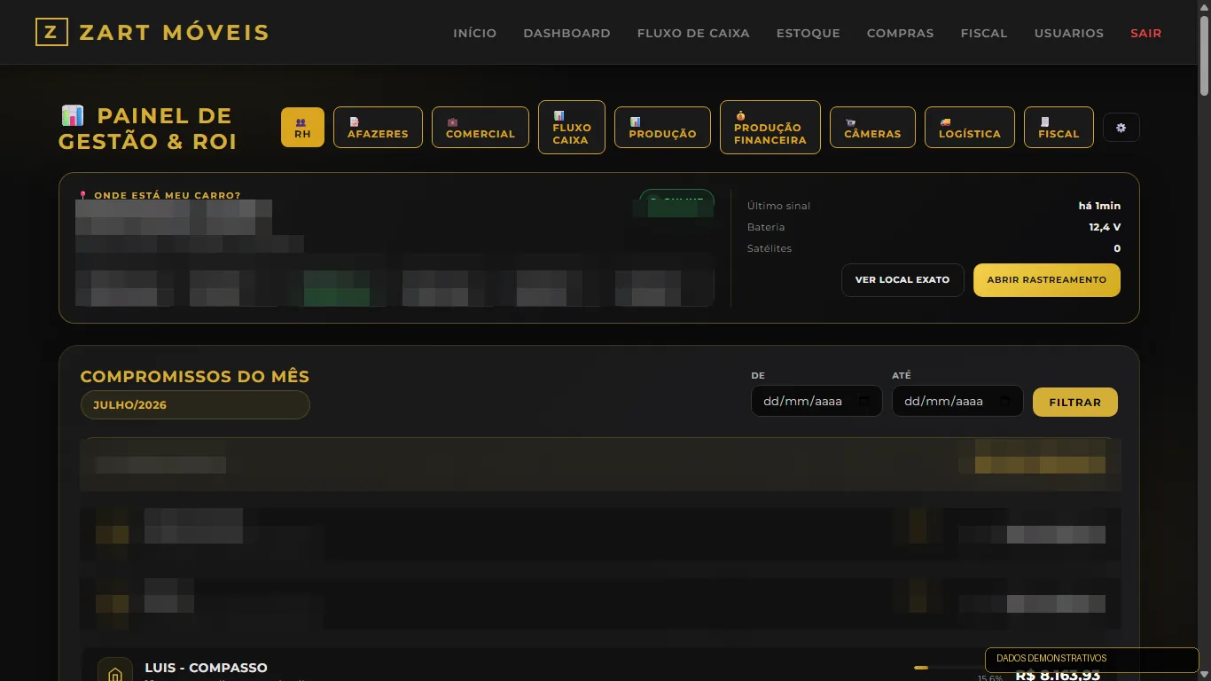Open the settings gear button
1211x681 pixels.
[x=1121, y=128]
